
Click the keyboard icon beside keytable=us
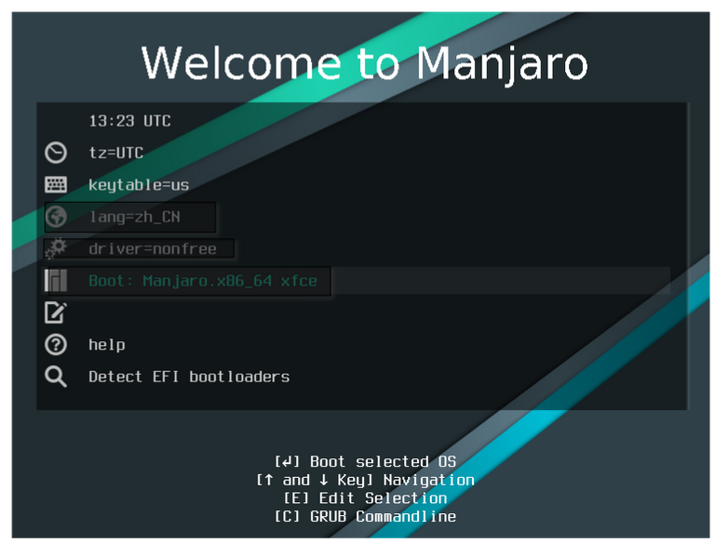[x=56, y=185]
